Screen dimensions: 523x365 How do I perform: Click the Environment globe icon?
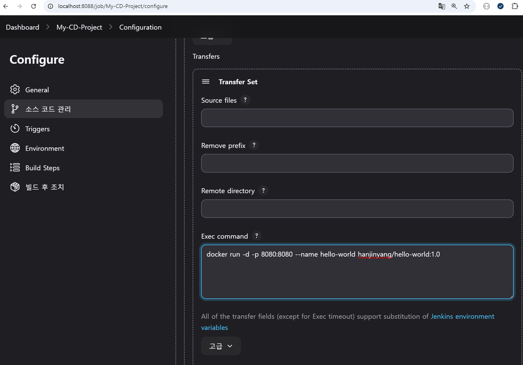click(x=15, y=148)
